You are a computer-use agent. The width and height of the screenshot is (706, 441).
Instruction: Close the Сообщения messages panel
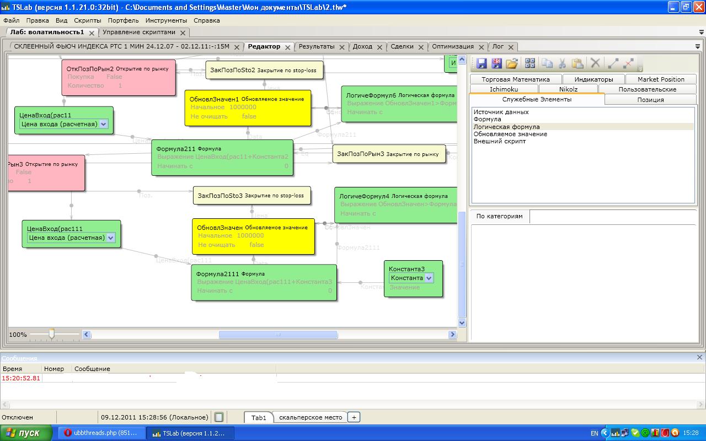point(699,357)
